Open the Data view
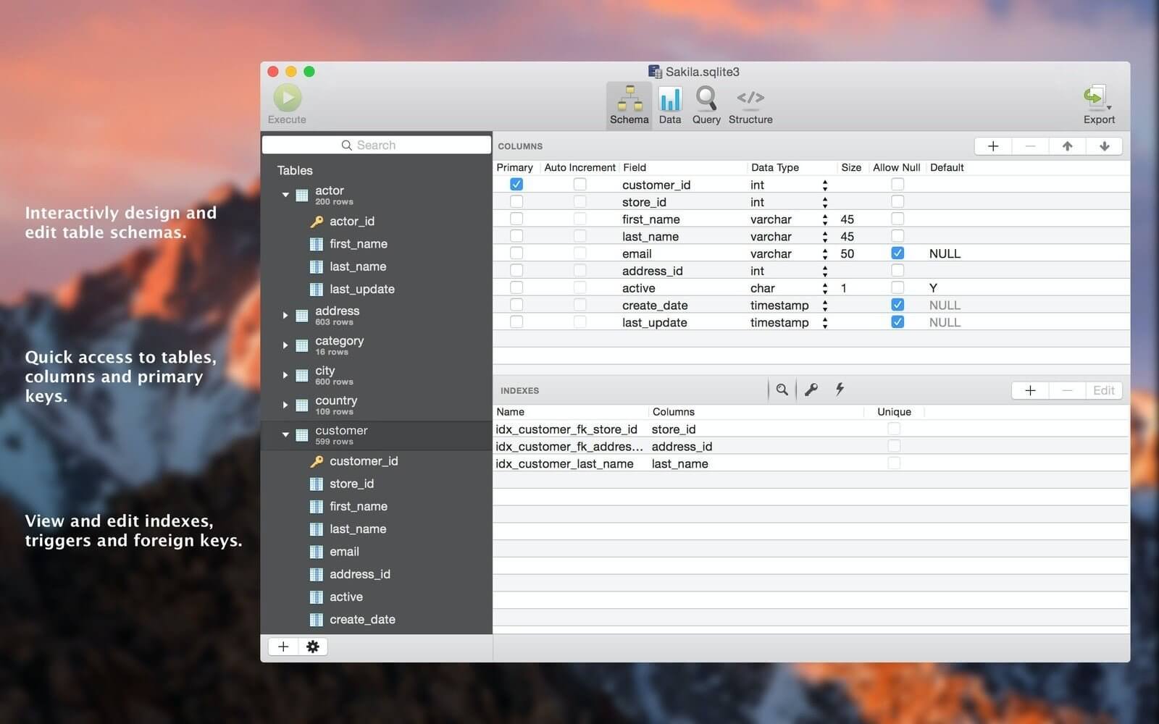This screenshot has width=1159, height=724. point(669,105)
